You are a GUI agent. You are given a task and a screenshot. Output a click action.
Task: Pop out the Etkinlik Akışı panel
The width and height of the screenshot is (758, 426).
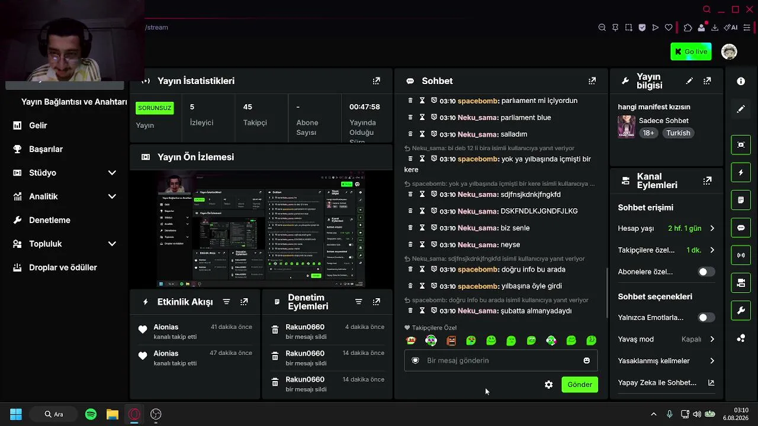244,302
